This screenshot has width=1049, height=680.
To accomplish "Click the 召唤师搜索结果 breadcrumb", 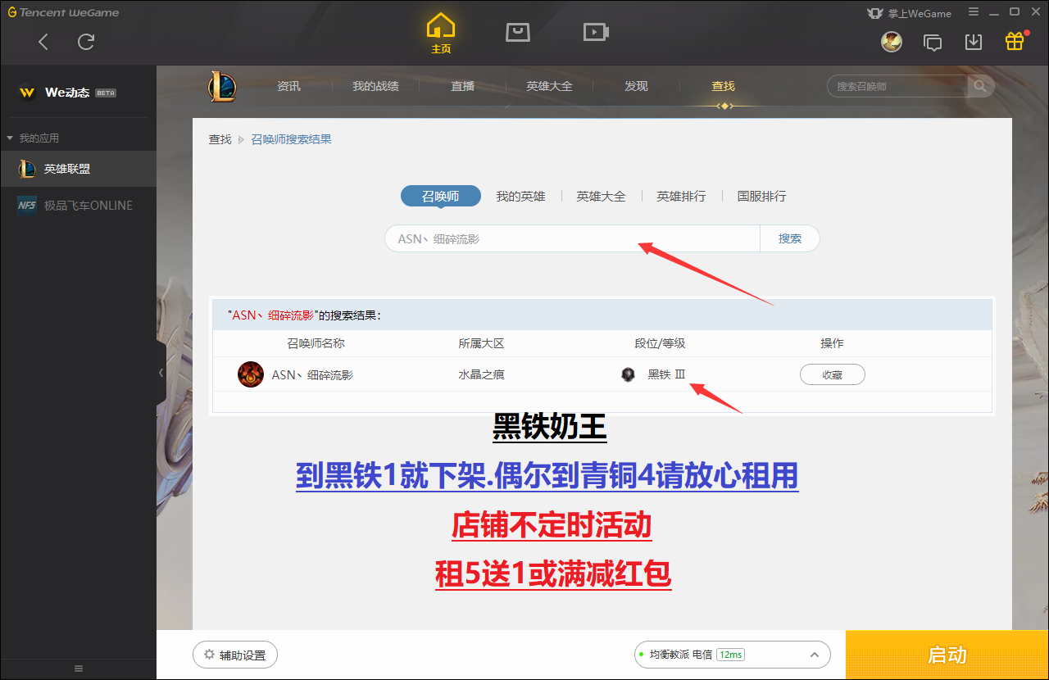I will coord(291,139).
